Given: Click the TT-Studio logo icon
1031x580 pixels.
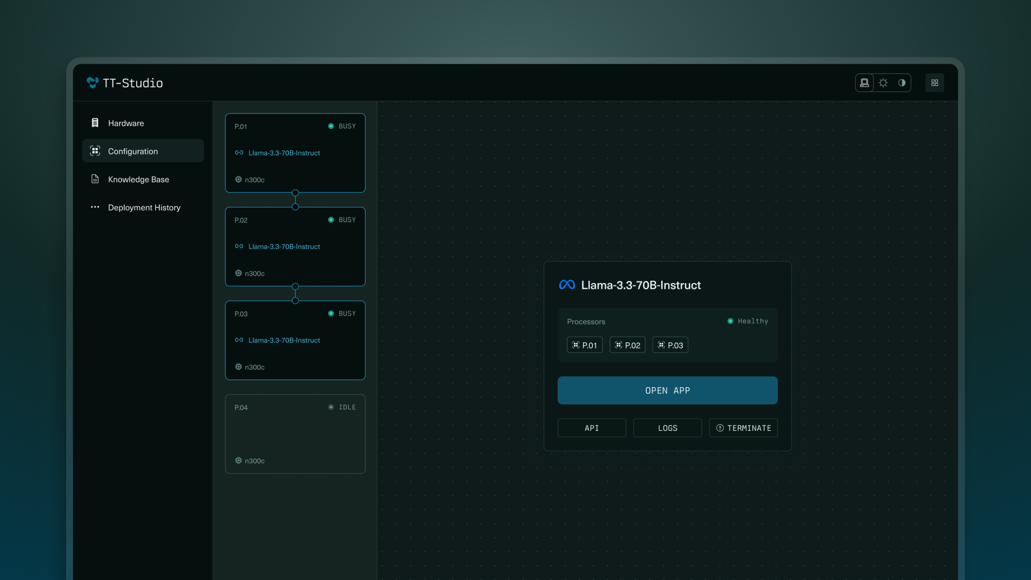Looking at the screenshot, I should point(92,83).
